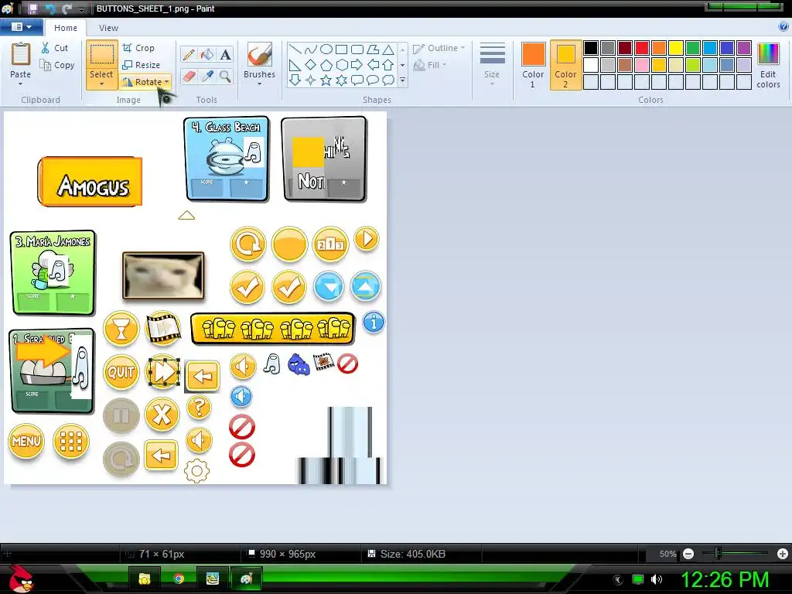
Task: Choose the Oval callout shape
Action: coord(373,80)
